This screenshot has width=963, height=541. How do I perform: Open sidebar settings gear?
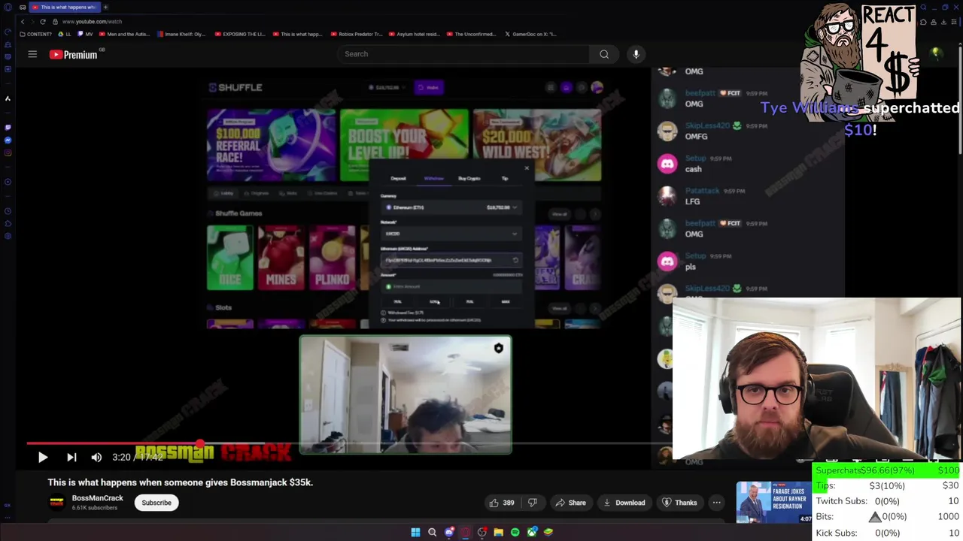(x=8, y=235)
